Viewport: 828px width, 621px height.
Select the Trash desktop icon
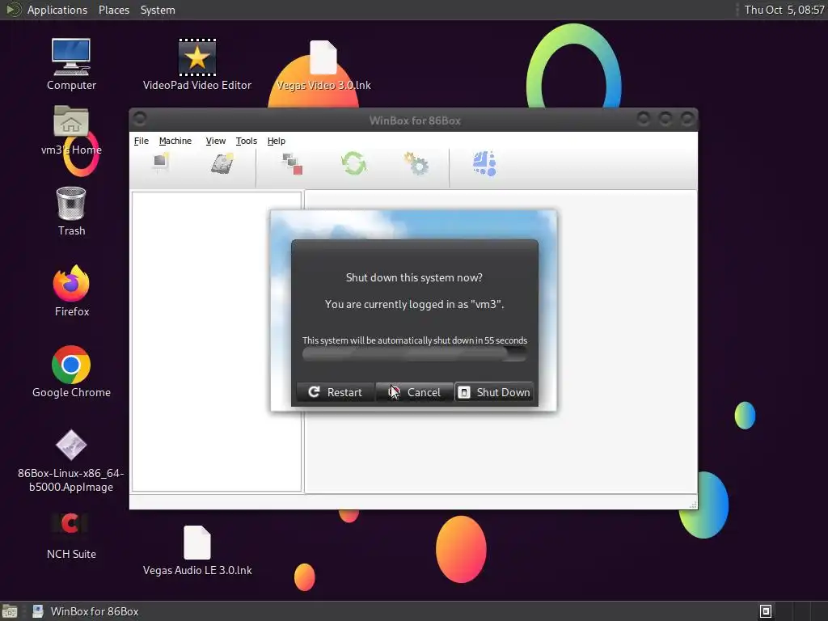(71, 211)
